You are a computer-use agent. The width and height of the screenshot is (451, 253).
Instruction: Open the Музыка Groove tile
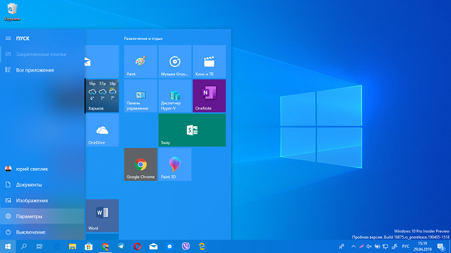[x=175, y=62]
